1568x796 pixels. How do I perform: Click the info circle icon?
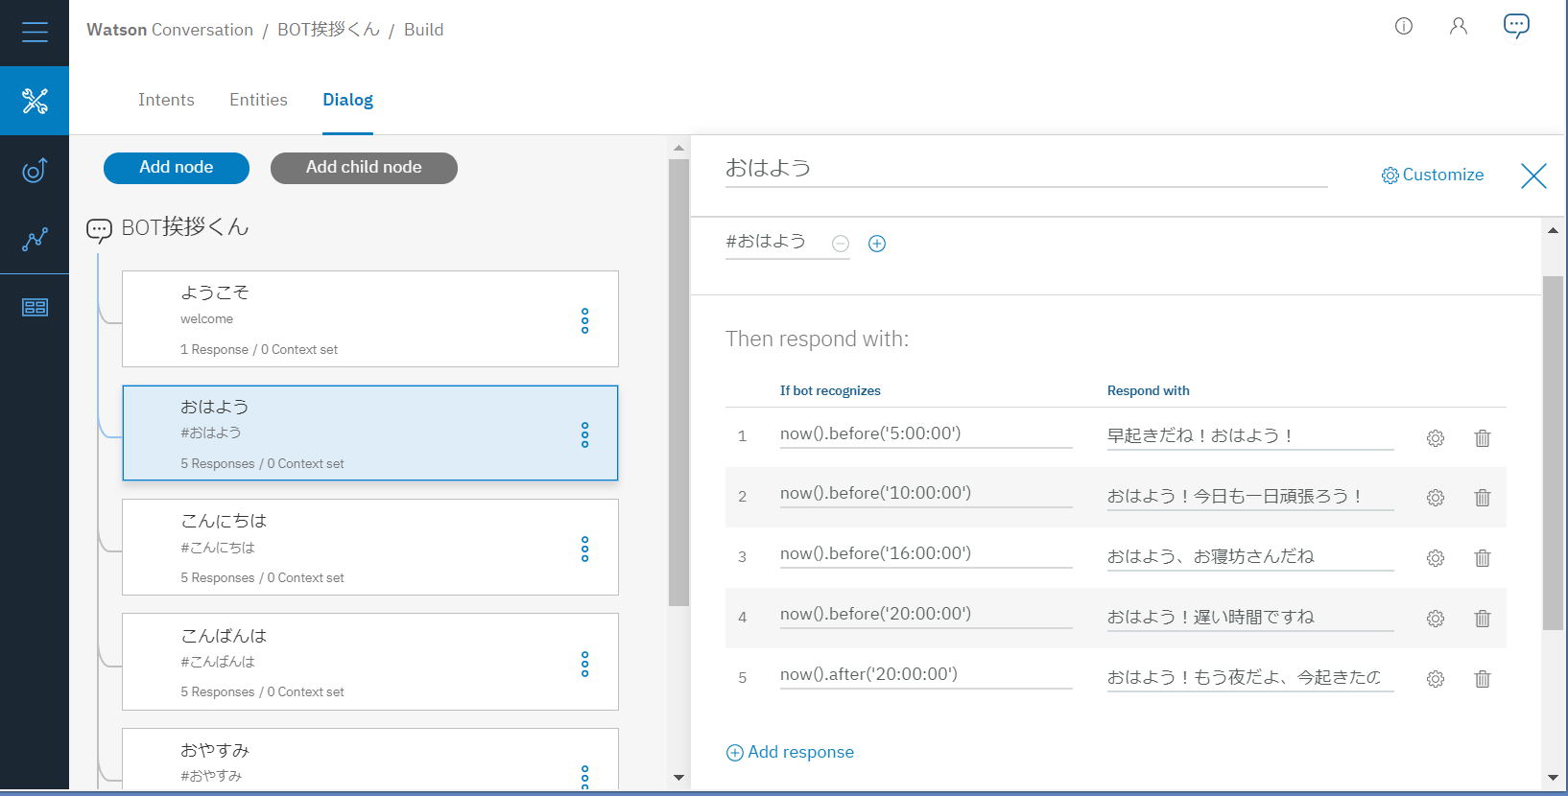coord(1404,26)
